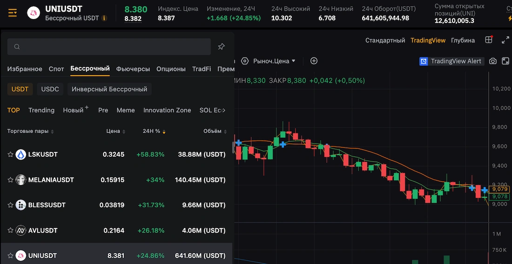The image size is (512, 264).
Task: Switch to the Бессрочный tab
Action: [90, 69]
